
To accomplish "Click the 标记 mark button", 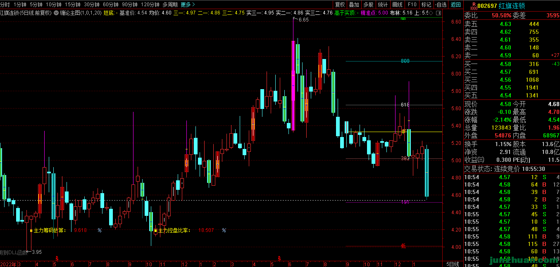I will [x=426, y=5].
